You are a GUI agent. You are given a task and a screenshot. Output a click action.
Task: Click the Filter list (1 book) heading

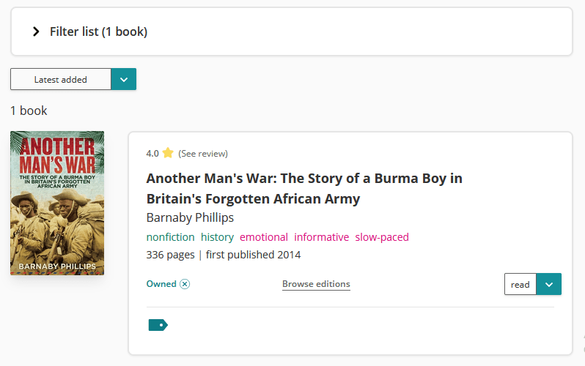point(98,31)
